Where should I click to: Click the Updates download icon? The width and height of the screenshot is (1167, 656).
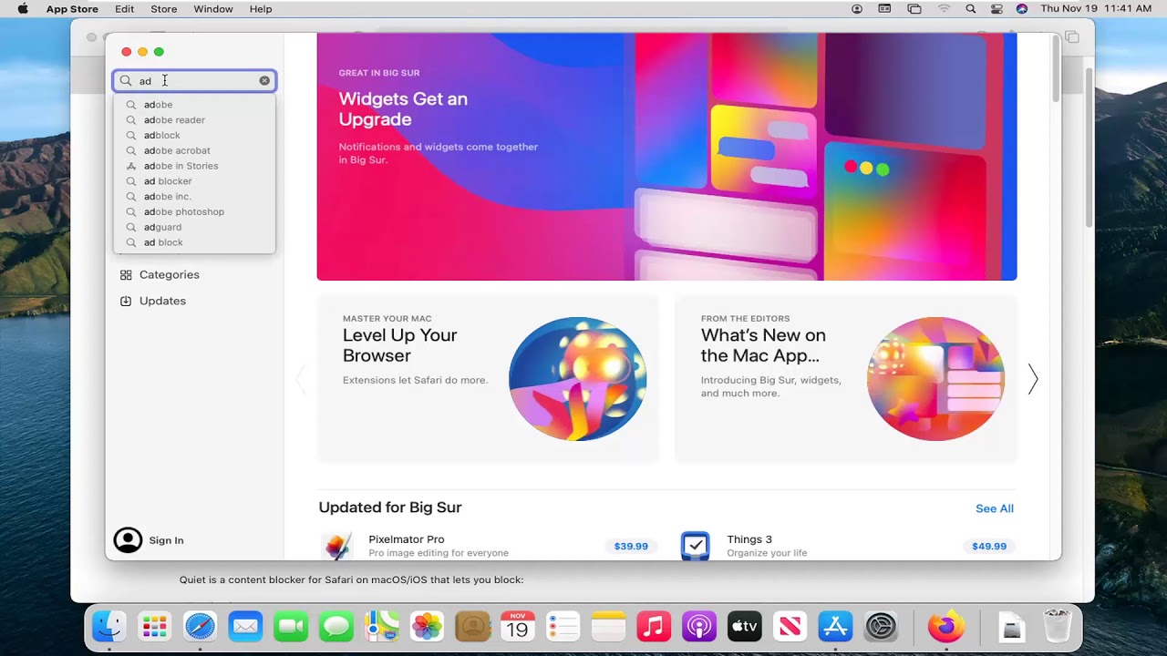126,301
